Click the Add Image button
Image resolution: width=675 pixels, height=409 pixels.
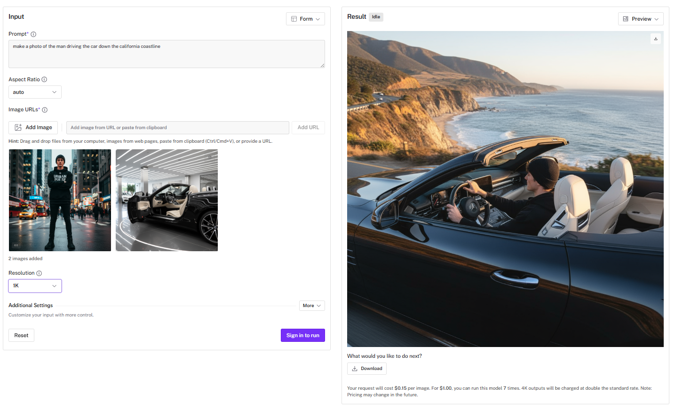coord(33,128)
